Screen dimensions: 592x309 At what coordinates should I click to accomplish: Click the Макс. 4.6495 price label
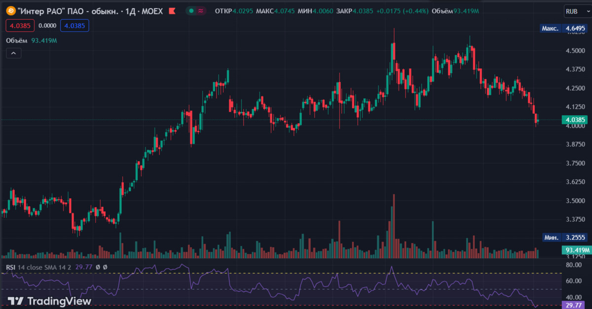click(x=565, y=29)
